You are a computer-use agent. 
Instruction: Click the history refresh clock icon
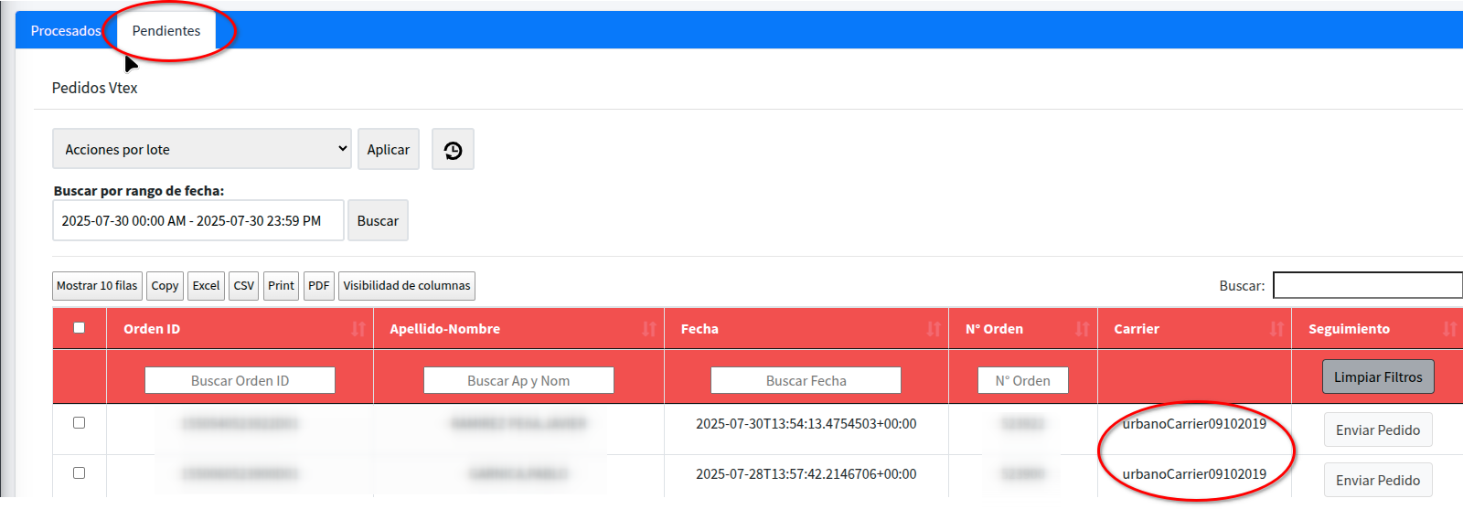(453, 150)
